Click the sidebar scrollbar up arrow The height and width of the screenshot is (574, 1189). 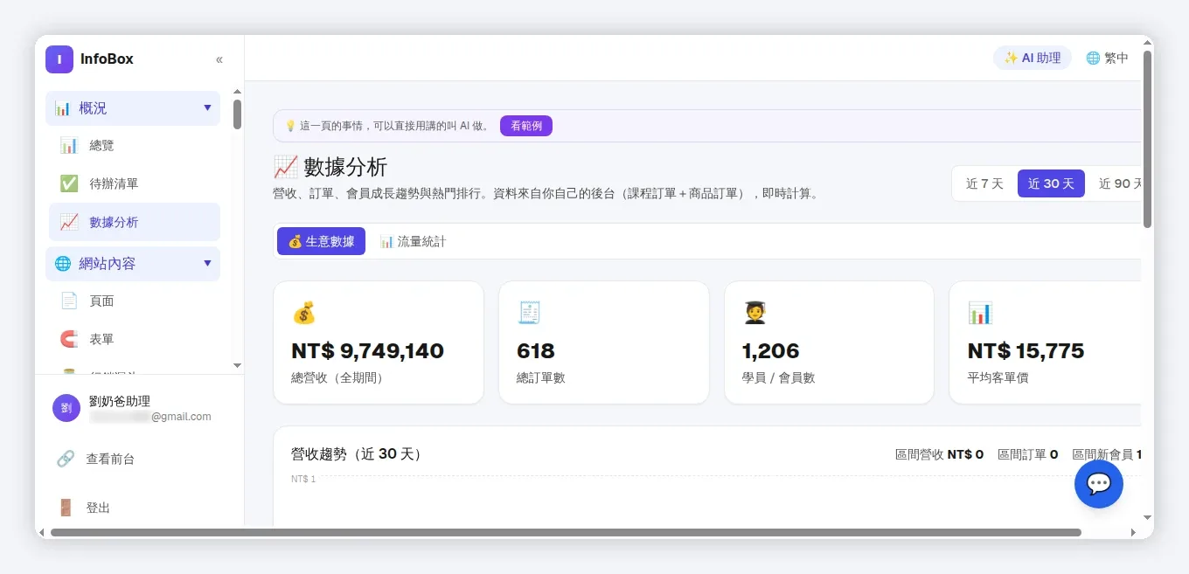(x=237, y=92)
